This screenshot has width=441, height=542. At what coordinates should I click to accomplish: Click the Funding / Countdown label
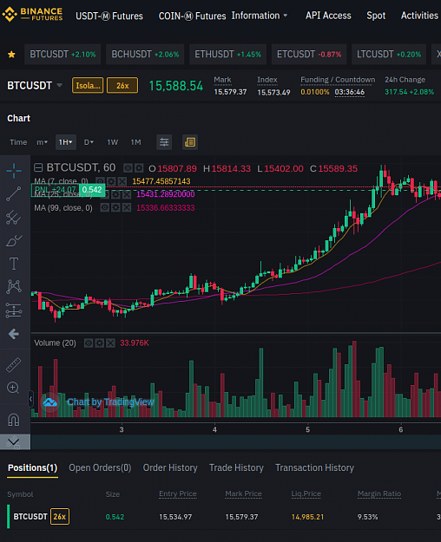338,80
